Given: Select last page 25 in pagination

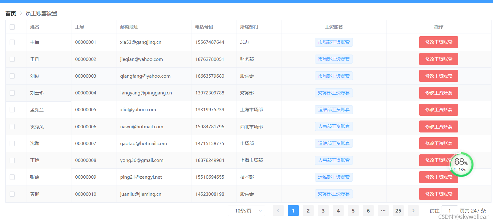Looking at the screenshot, I should click(398, 211).
